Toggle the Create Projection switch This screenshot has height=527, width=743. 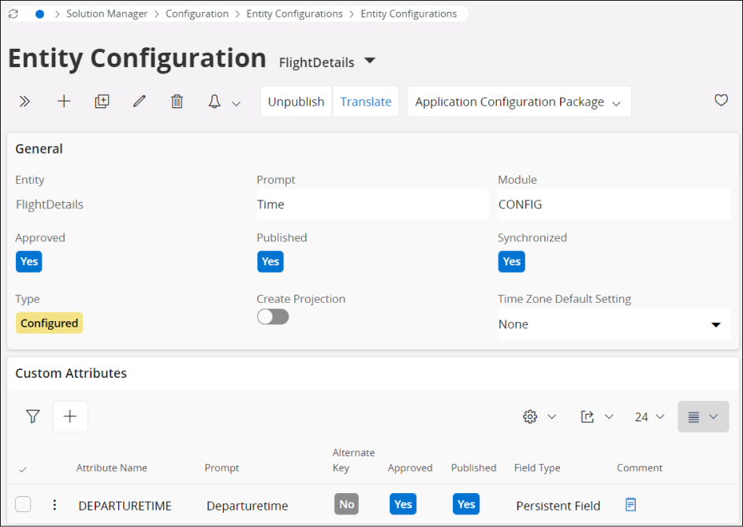[273, 316]
